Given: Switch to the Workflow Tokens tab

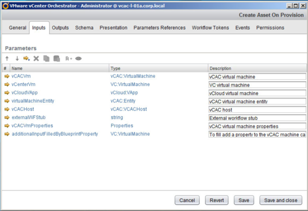Looking at the screenshot, I should (x=210, y=28).
